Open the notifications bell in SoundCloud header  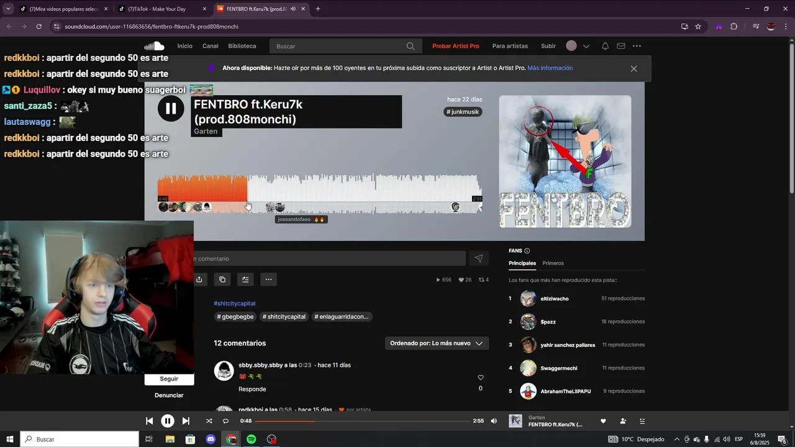click(605, 46)
